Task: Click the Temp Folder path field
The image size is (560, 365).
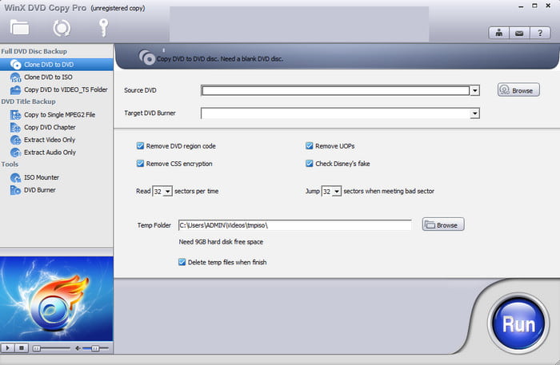Action: [x=295, y=225]
